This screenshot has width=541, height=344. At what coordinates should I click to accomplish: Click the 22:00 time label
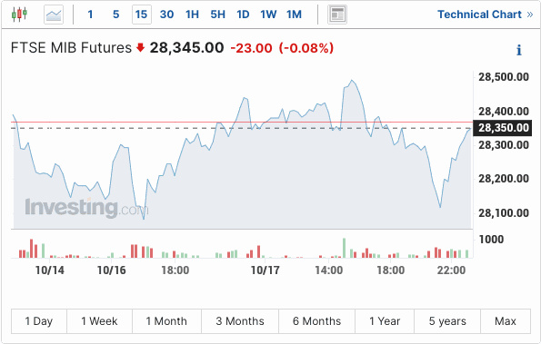click(x=451, y=270)
